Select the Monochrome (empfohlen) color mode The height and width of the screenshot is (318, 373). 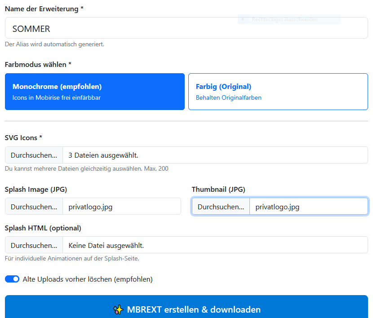[95, 92]
